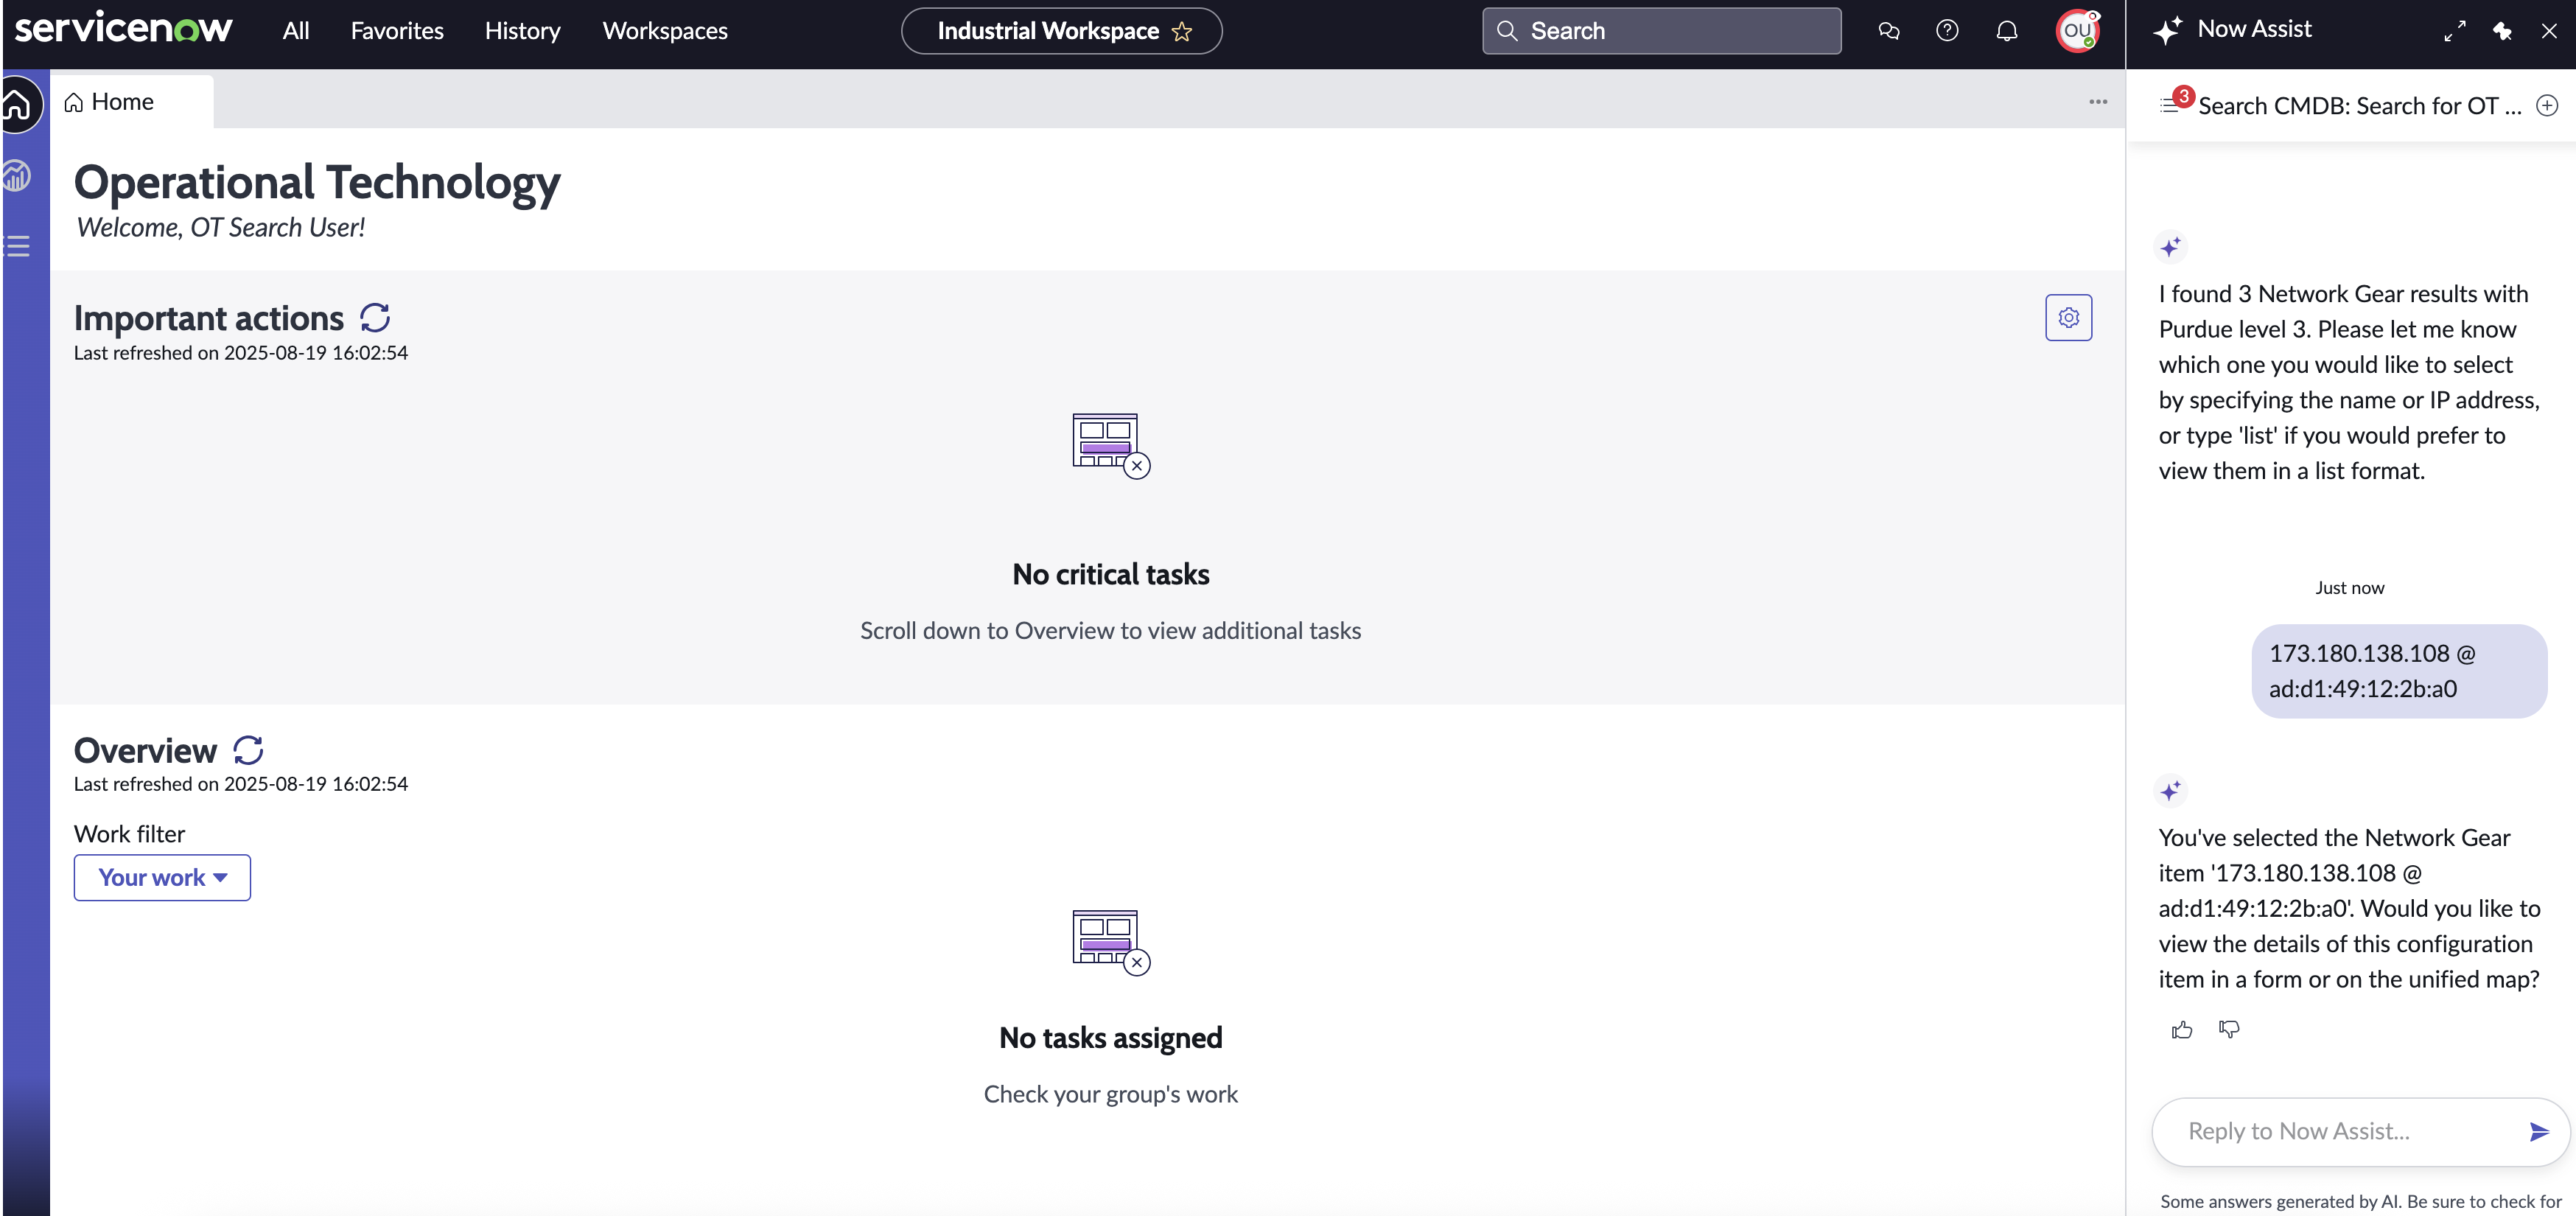Start a new Now Assist conversation
Image resolution: width=2576 pixels, height=1216 pixels.
coord(2547,105)
